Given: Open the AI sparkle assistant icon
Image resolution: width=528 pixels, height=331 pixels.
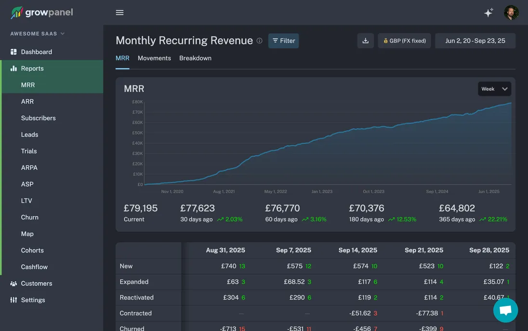Looking at the screenshot, I should [x=488, y=13].
